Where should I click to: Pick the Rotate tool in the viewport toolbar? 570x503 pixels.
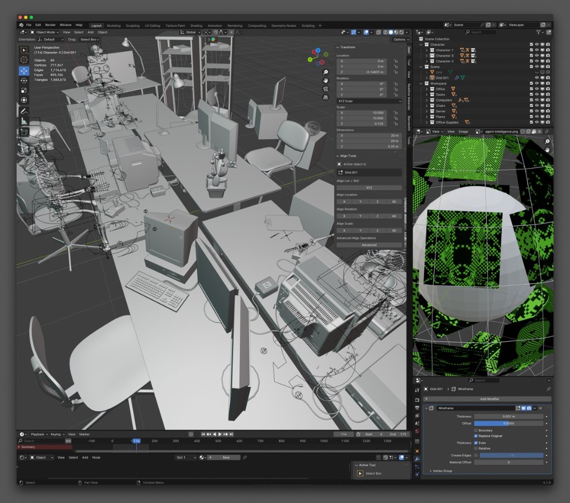point(24,80)
